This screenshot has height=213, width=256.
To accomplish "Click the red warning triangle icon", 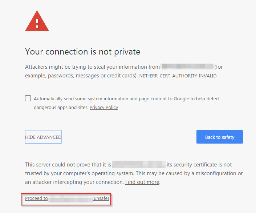I will [37, 21].
